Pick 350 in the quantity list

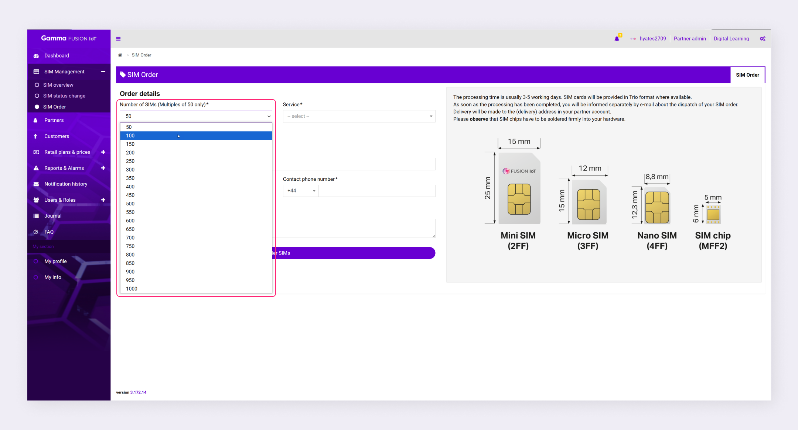pyautogui.click(x=196, y=178)
